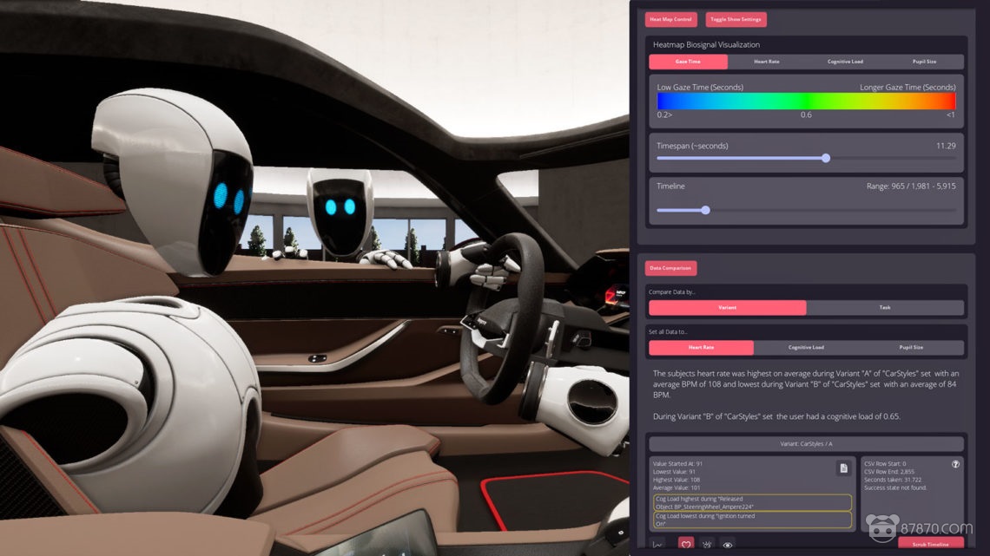This screenshot has height=556, width=990.
Task: Select the cognitive load icon beside the heart
Action: (707, 545)
